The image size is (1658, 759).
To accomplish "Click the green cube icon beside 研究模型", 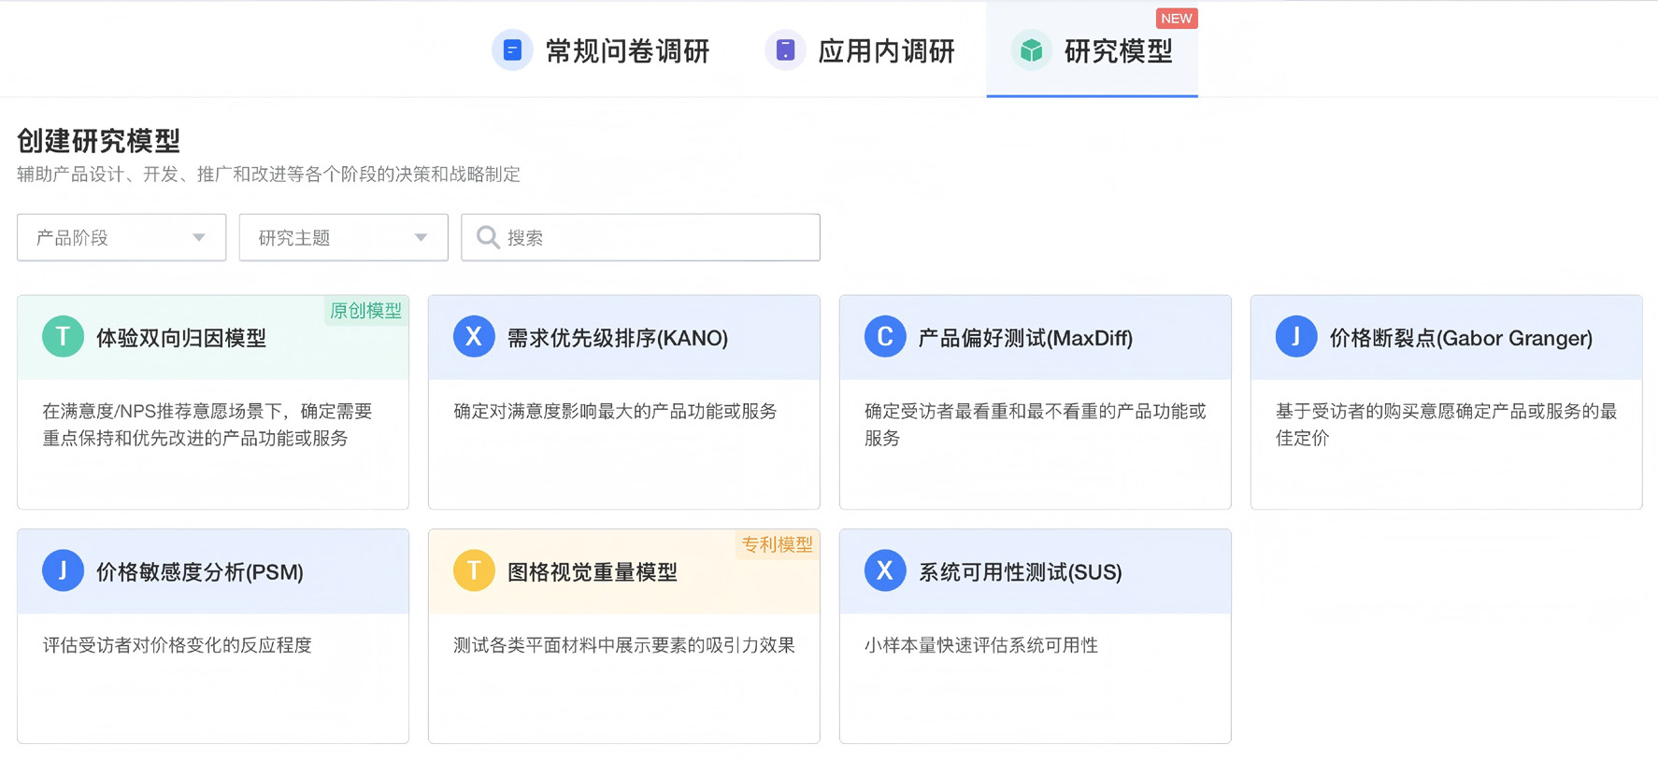I will tap(1032, 50).
